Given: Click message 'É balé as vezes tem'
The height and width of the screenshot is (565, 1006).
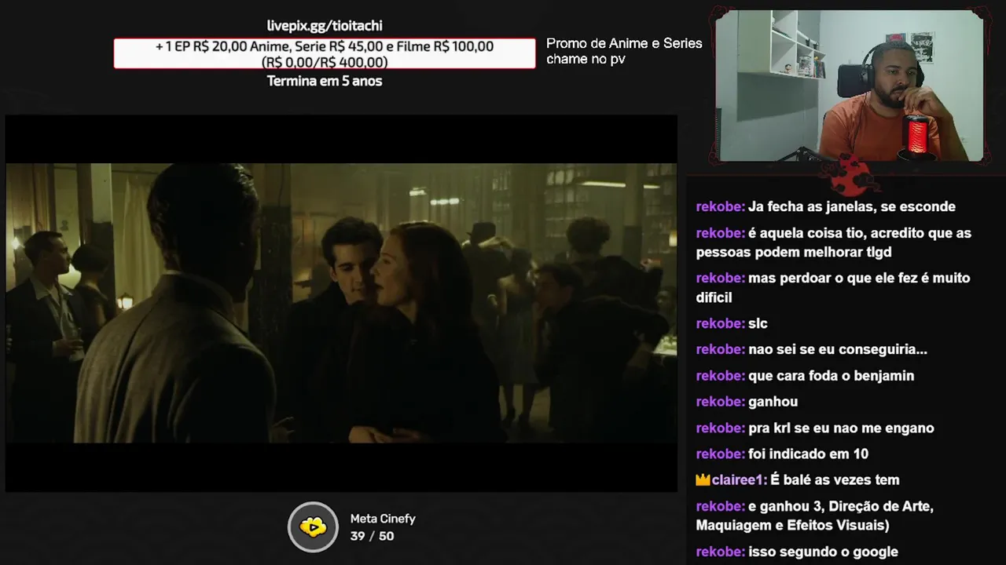Looking at the screenshot, I should point(835,480).
